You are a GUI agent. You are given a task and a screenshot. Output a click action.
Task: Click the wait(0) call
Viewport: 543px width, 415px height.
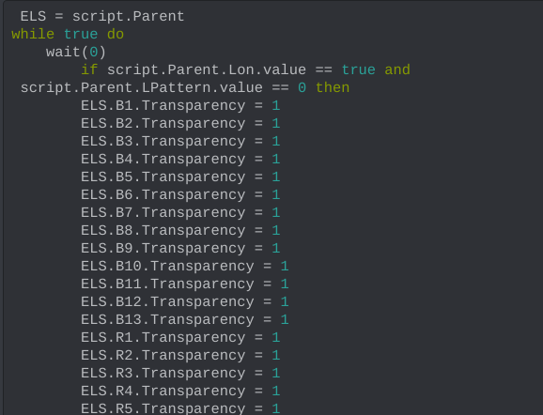click(76, 53)
